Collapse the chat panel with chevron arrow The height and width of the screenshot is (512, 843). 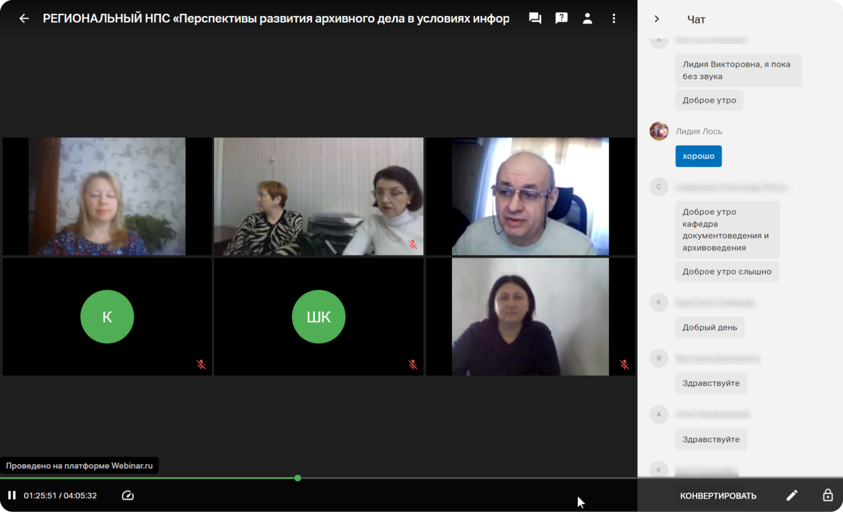pyautogui.click(x=656, y=19)
